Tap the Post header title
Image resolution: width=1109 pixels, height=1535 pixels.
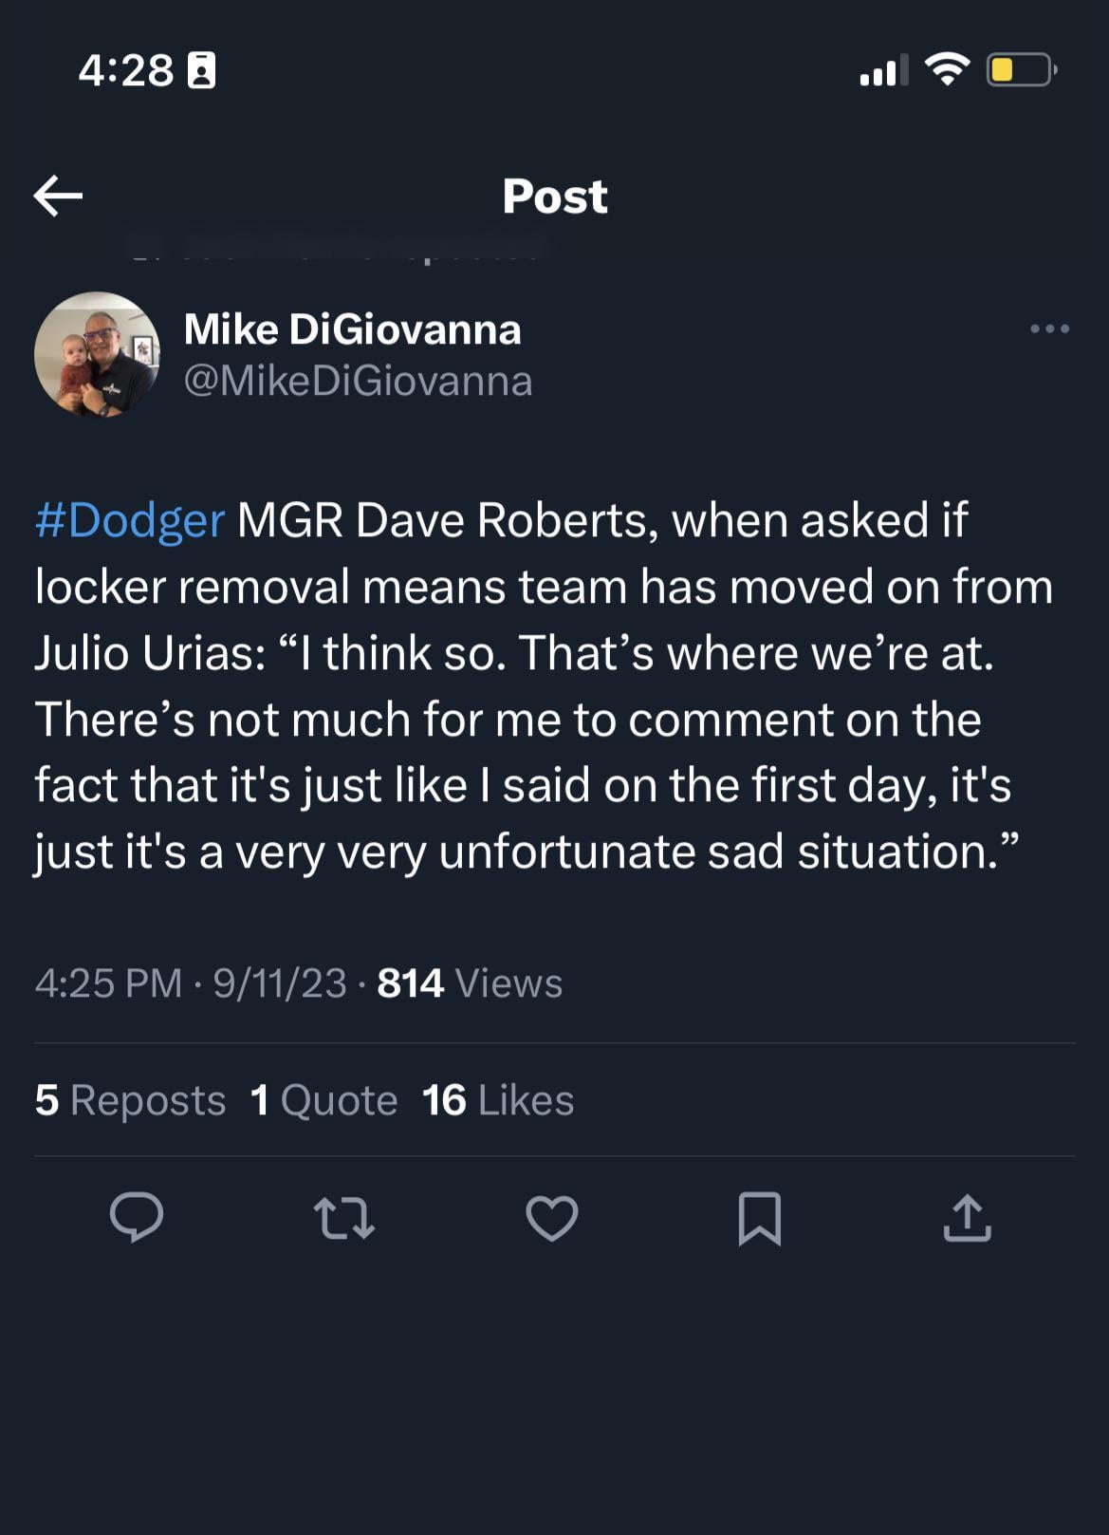[555, 197]
